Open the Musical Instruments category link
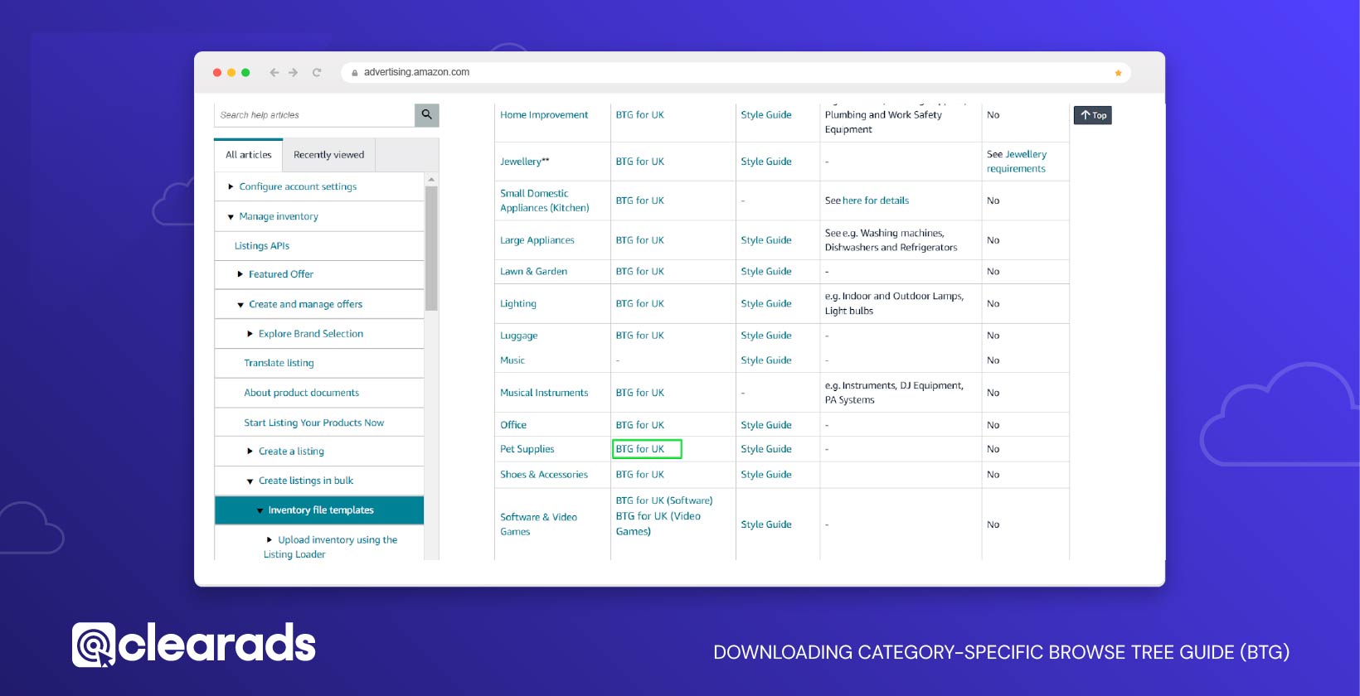The image size is (1360, 696). 544,393
